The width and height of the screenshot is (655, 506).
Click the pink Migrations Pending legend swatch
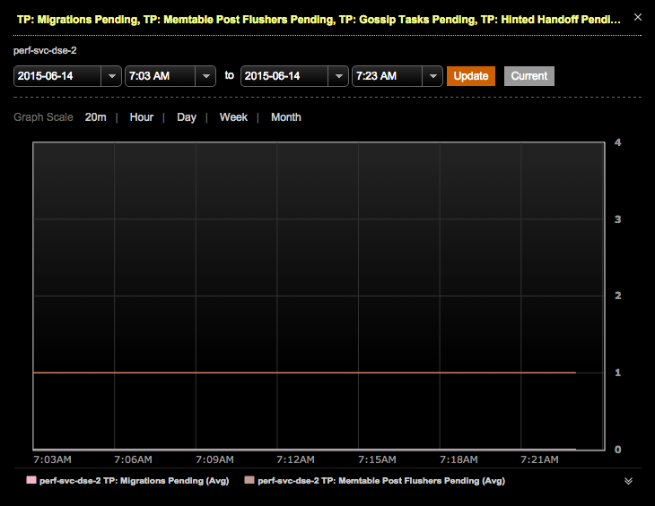point(31,481)
